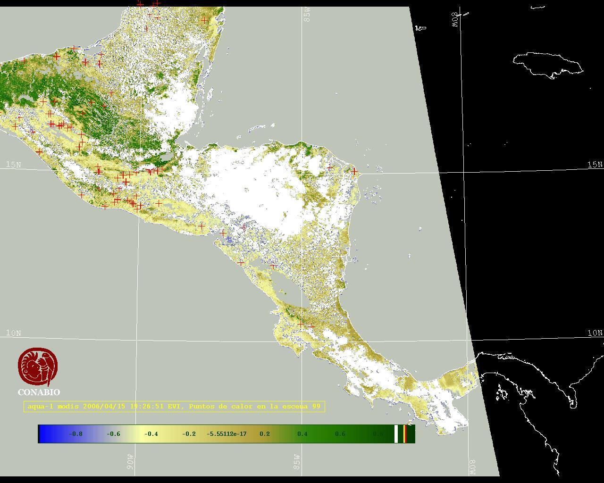Image resolution: width=604 pixels, height=483 pixels.
Task: Click the white stripe on the color bar
Action: coord(396,434)
